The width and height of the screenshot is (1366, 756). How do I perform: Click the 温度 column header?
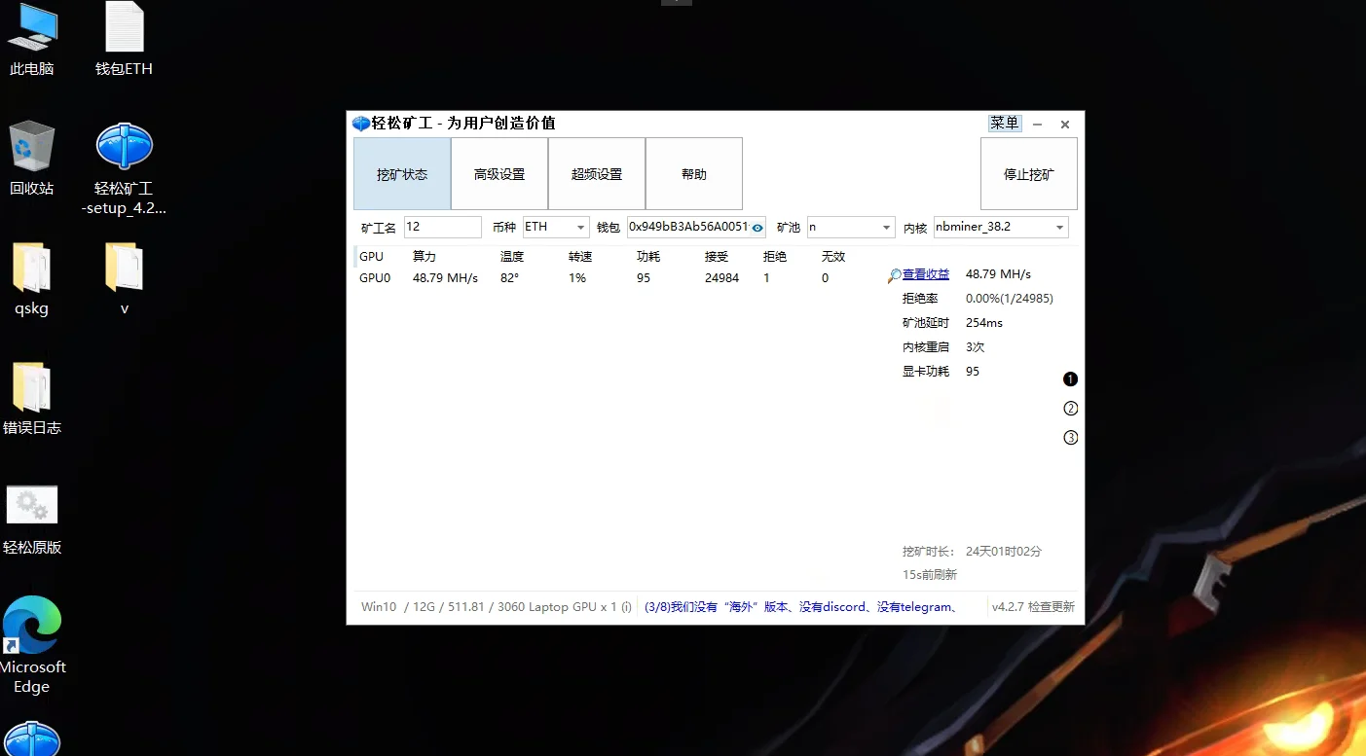point(512,257)
